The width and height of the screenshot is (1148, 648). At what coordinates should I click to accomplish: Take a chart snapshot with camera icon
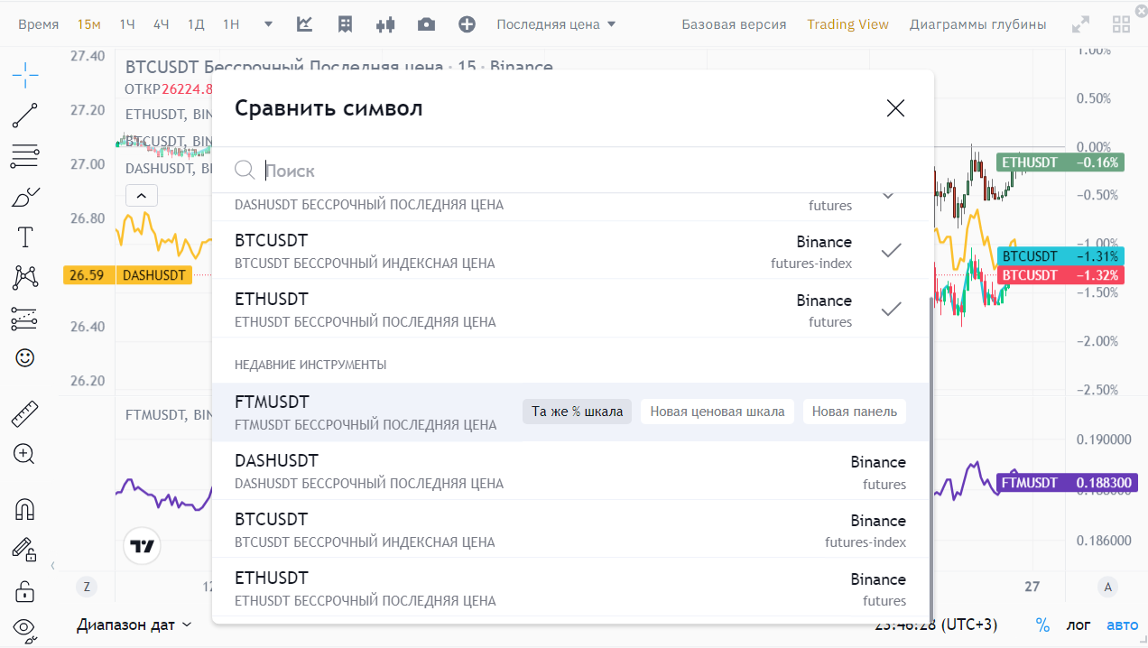tap(426, 24)
